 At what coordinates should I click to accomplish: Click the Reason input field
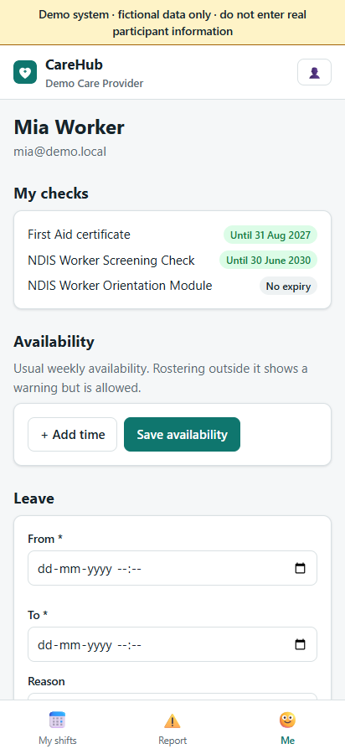pyautogui.click(x=172, y=696)
